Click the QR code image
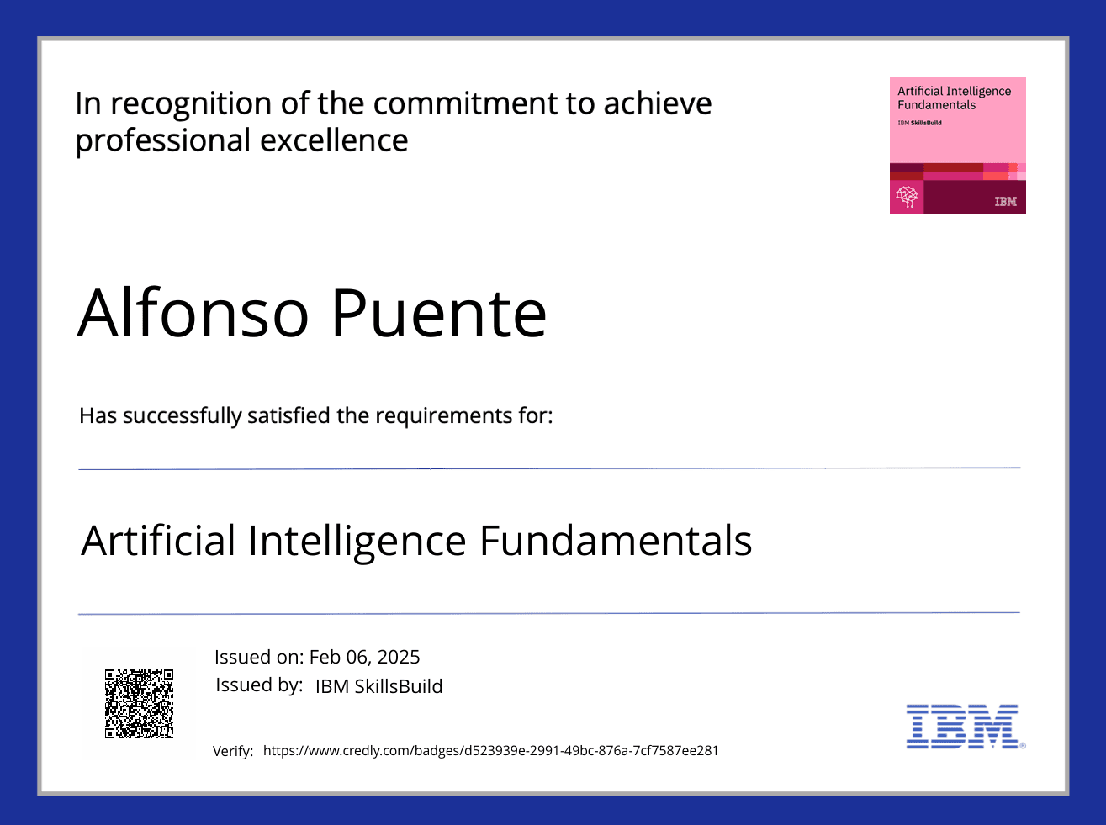This screenshot has width=1106, height=825. 139,704
